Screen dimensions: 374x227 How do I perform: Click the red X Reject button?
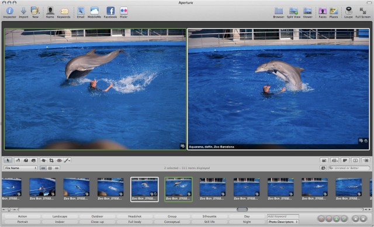coord(321,219)
